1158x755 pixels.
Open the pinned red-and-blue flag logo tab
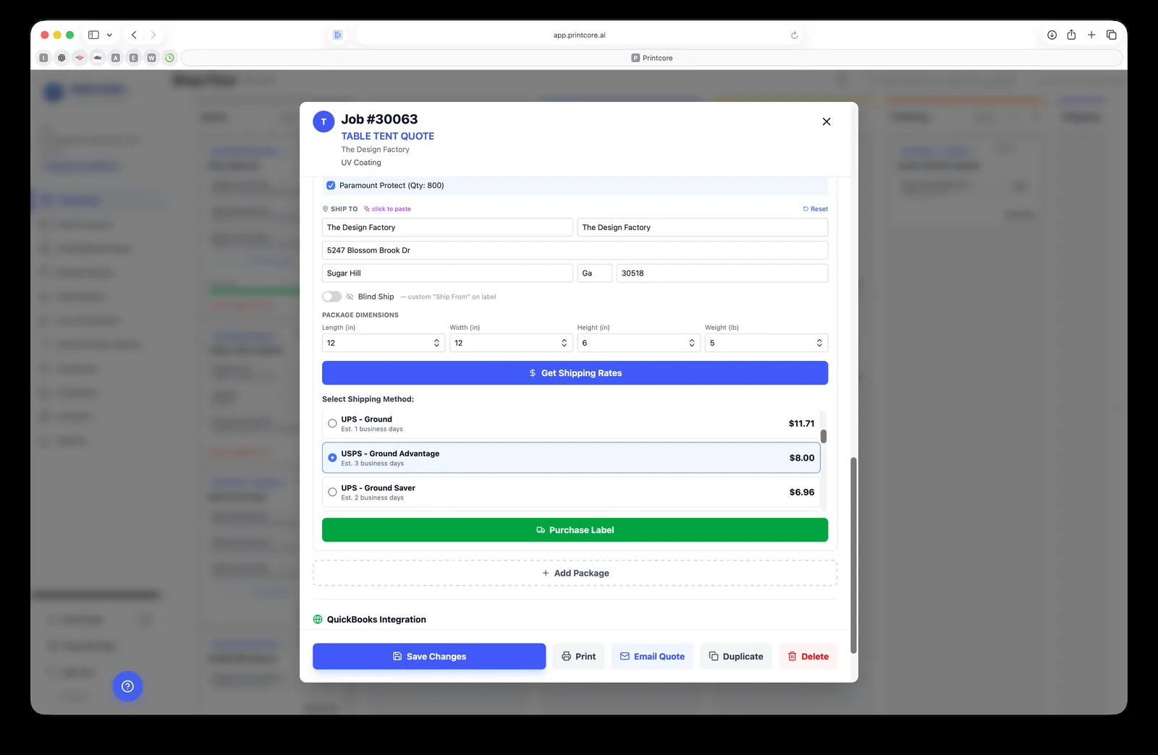pyautogui.click(x=80, y=58)
